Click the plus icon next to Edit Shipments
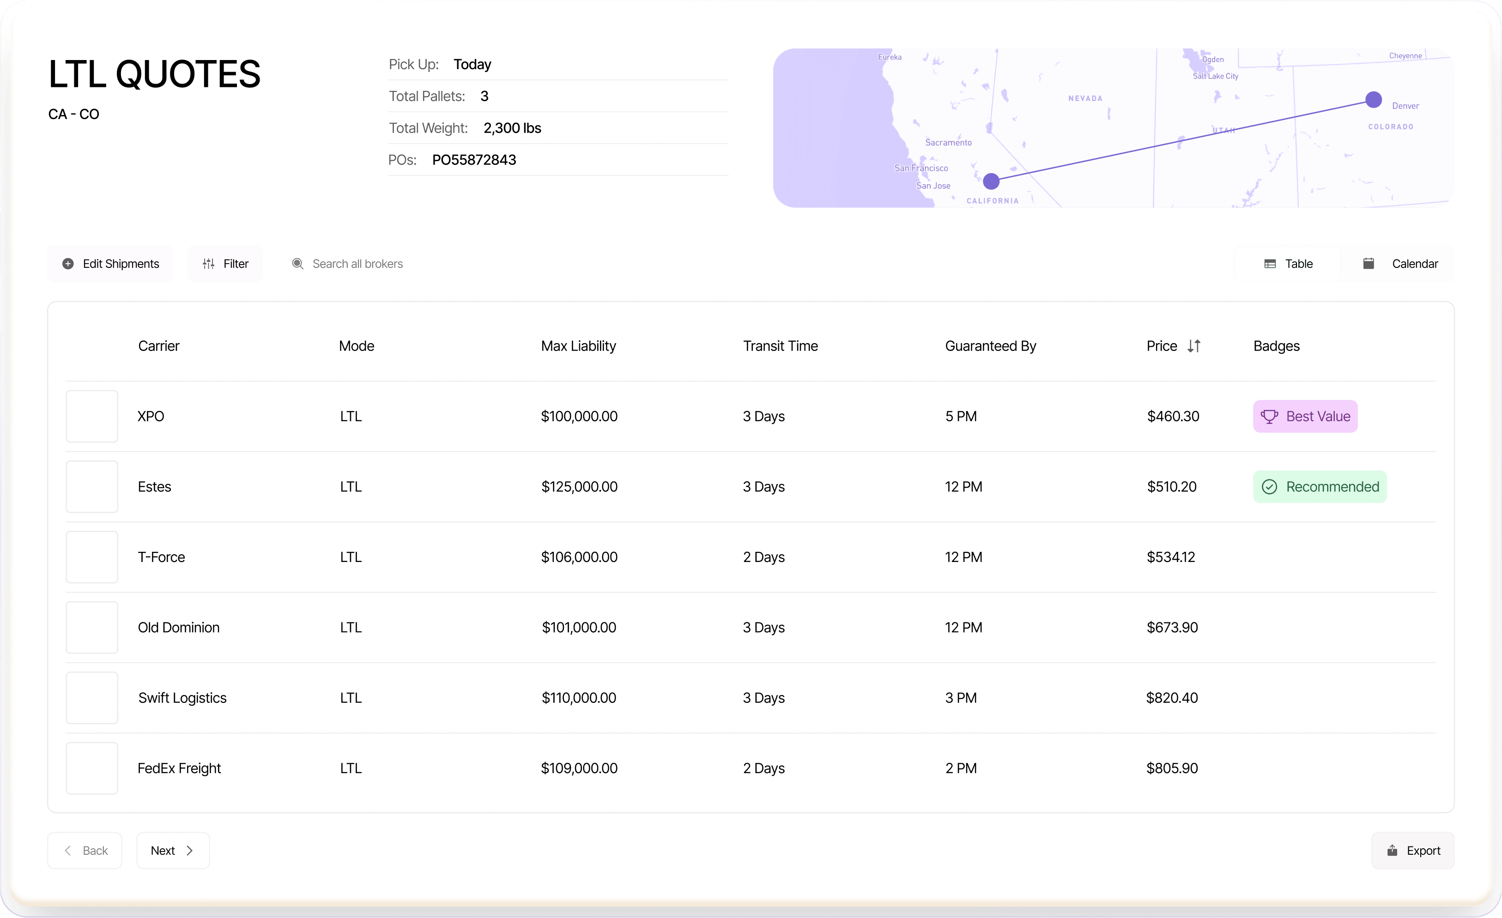Screen dimensions: 1502x918 [67, 263]
